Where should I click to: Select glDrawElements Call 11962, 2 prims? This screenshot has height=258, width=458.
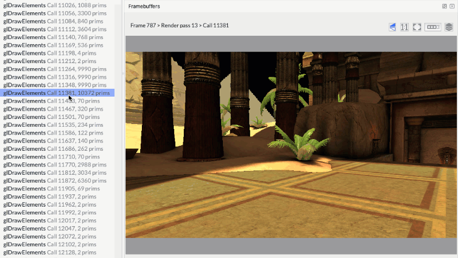[x=50, y=204]
